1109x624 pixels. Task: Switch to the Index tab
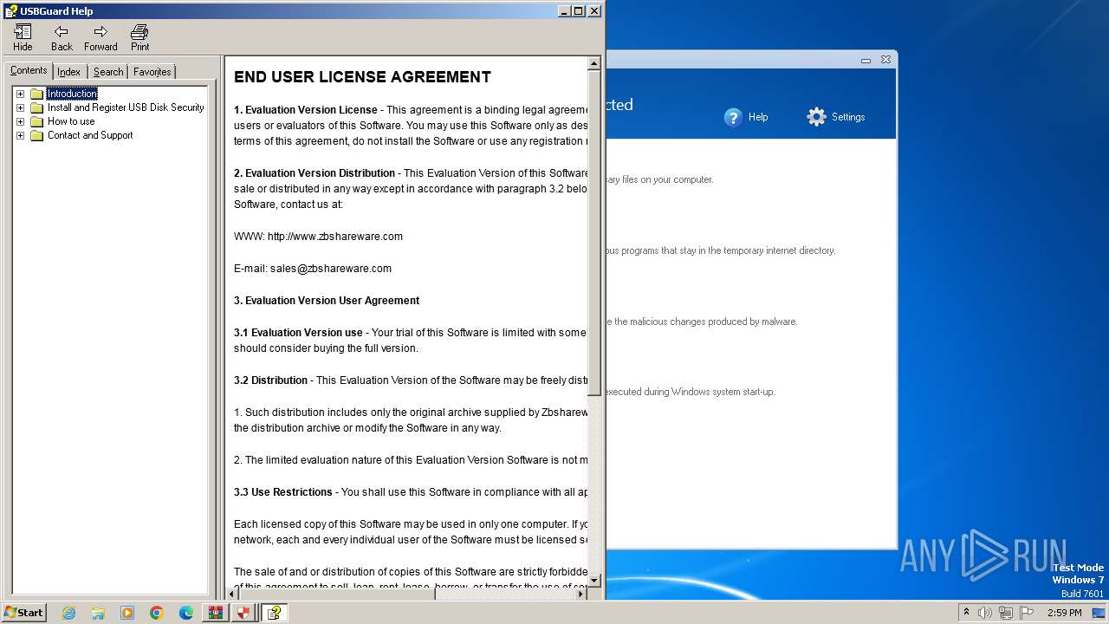(69, 72)
